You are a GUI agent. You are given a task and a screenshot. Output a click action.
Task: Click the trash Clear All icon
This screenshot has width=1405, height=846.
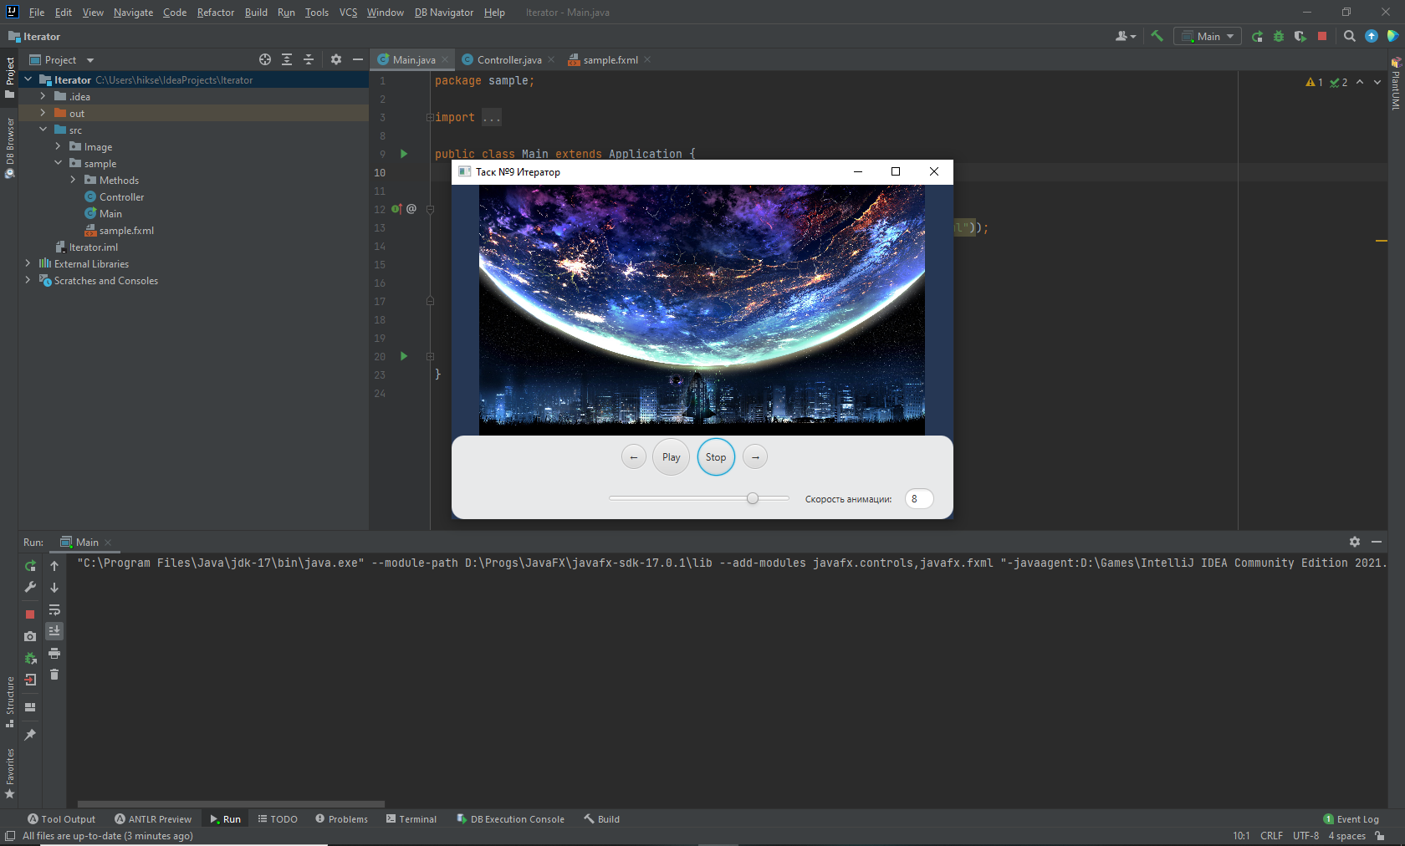coord(54,675)
